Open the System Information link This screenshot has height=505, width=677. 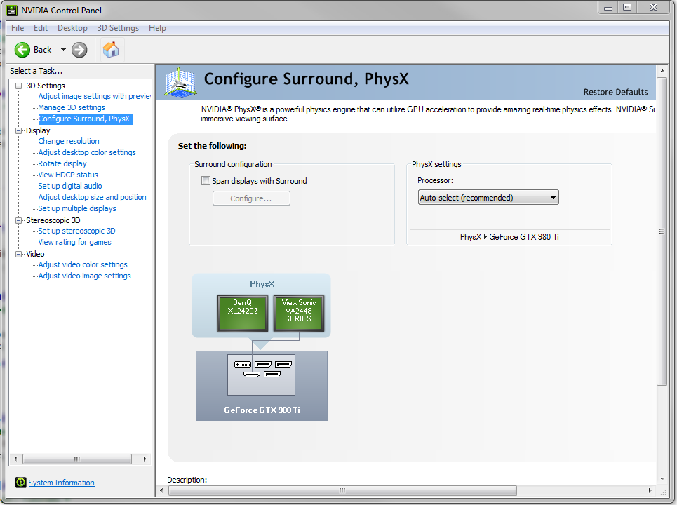(61, 483)
